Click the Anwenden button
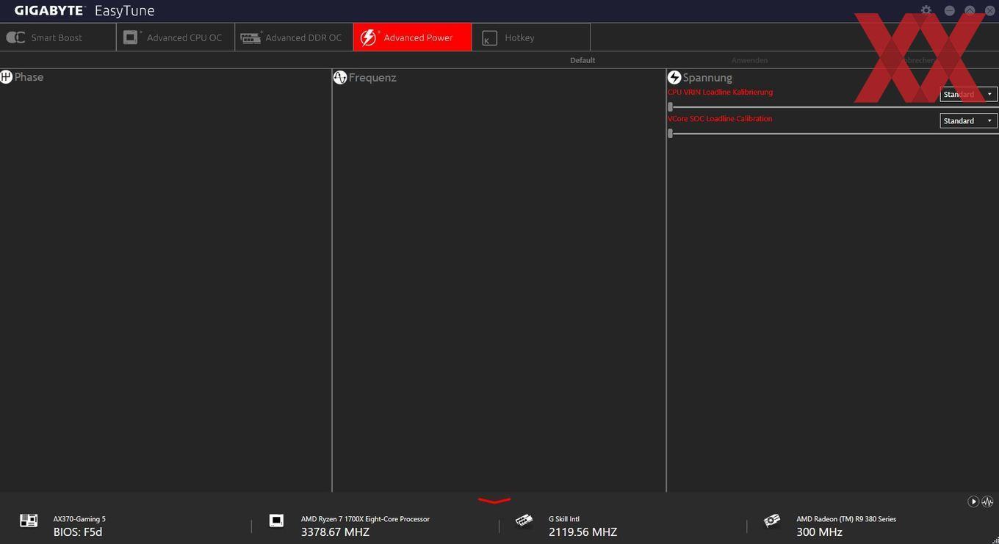 coord(749,60)
